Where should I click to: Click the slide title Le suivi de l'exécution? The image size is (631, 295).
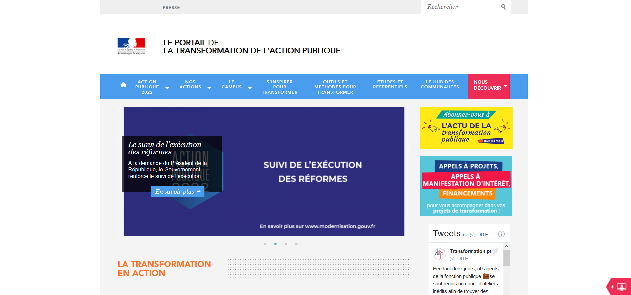165,148
